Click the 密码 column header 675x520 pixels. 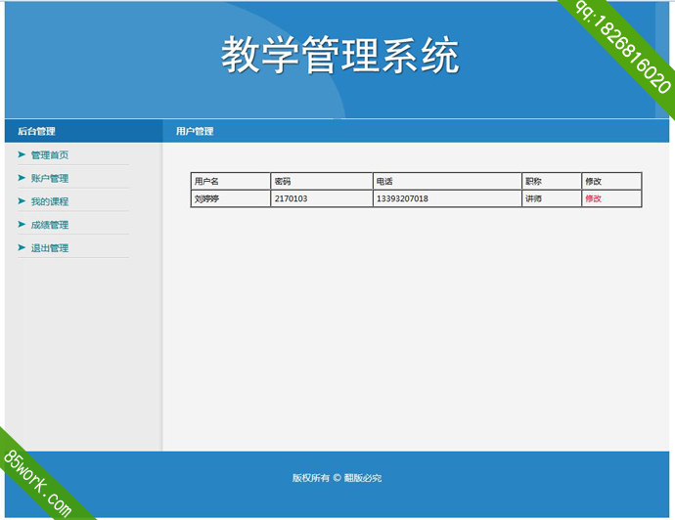283,182
